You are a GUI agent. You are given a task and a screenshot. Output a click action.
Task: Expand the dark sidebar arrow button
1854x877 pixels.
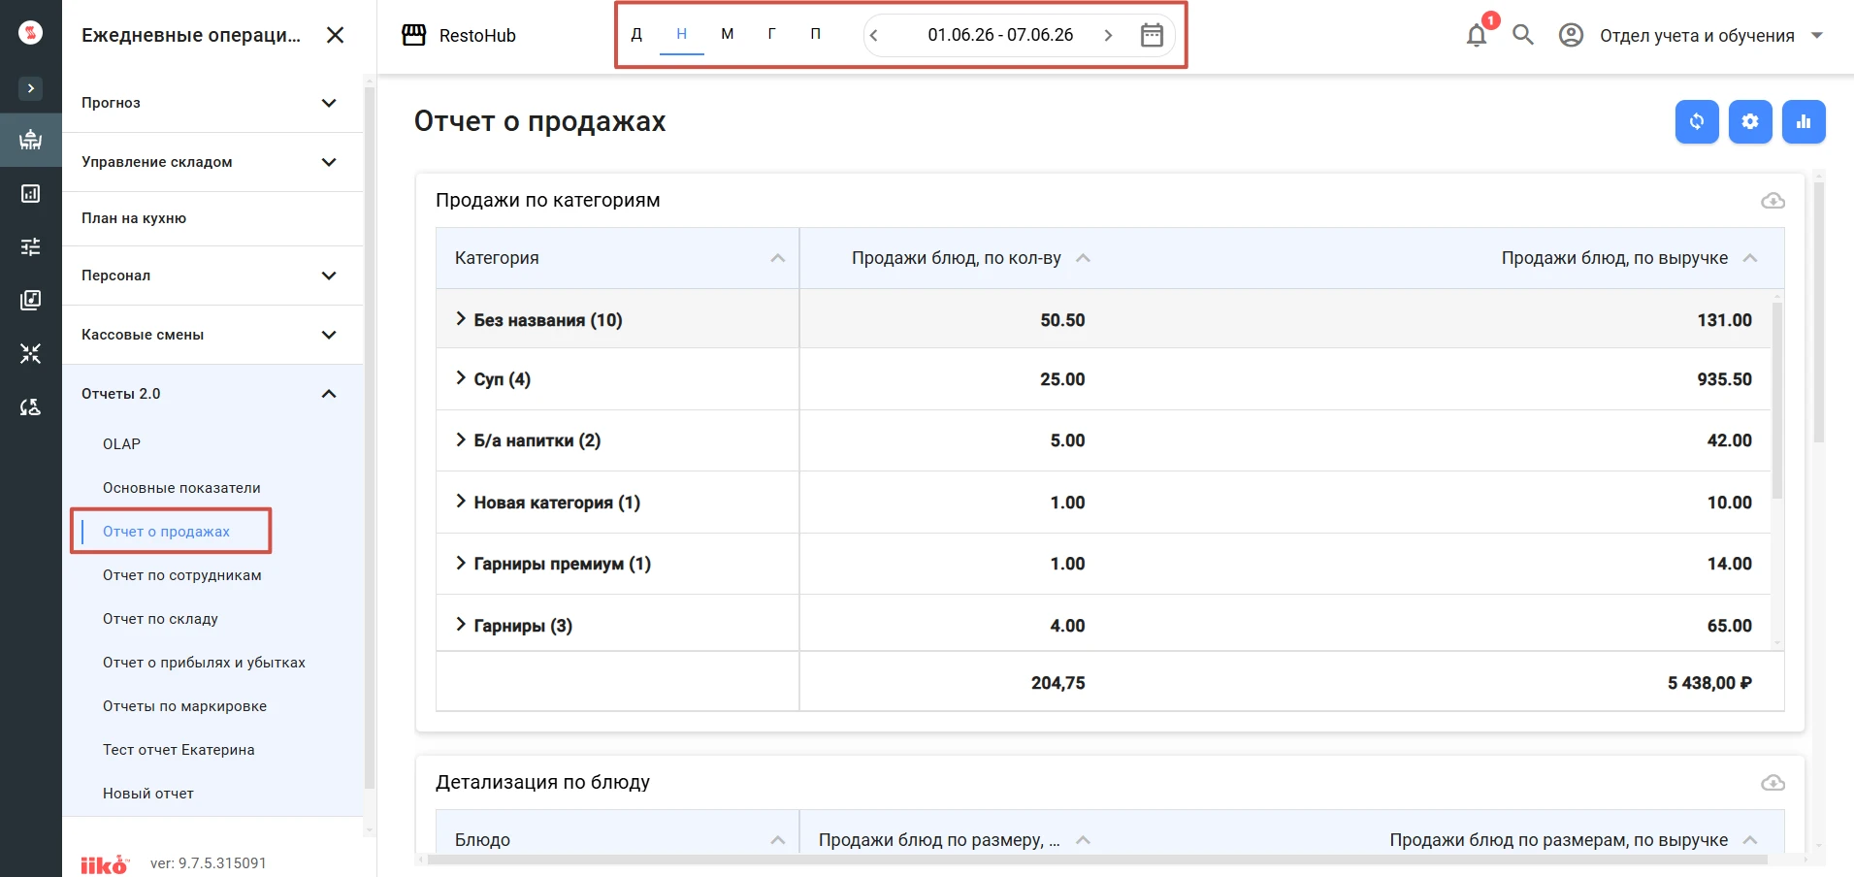click(x=31, y=88)
